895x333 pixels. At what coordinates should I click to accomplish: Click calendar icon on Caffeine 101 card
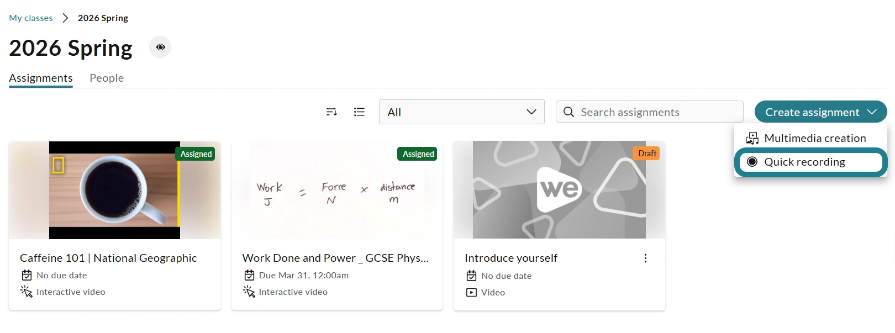(x=27, y=275)
